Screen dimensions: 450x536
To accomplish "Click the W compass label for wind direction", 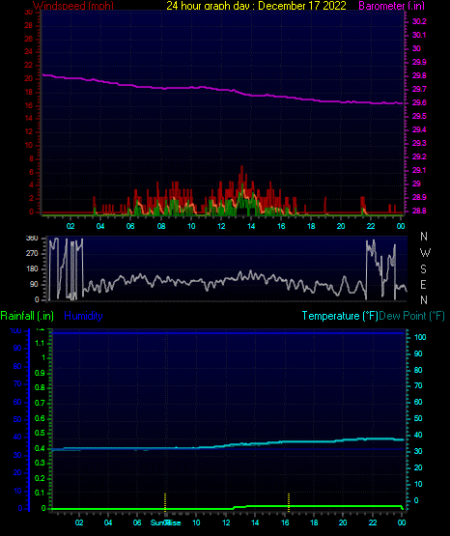I will (425, 253).
